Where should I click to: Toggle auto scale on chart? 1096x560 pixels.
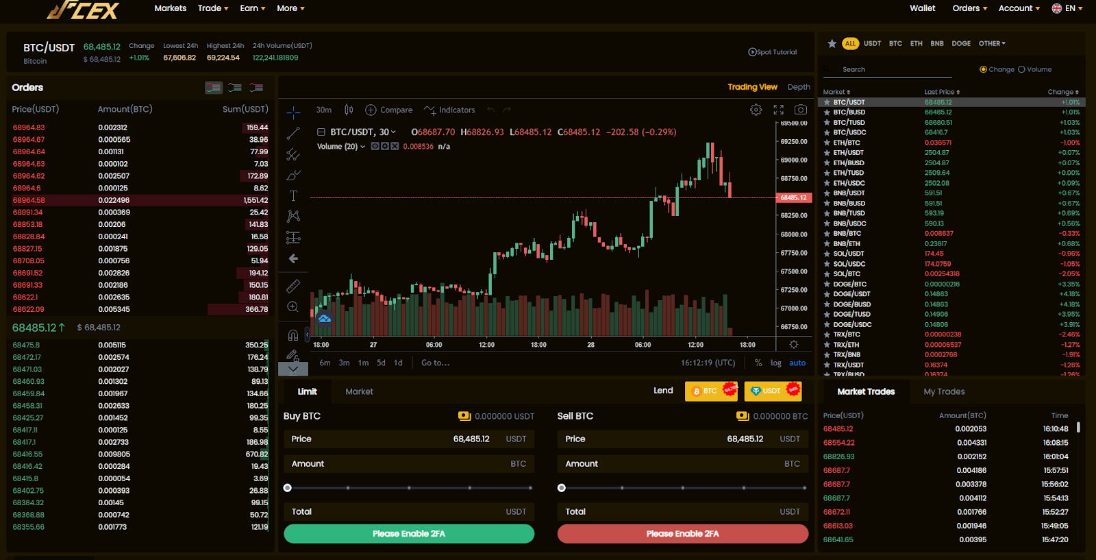[797, 363]
